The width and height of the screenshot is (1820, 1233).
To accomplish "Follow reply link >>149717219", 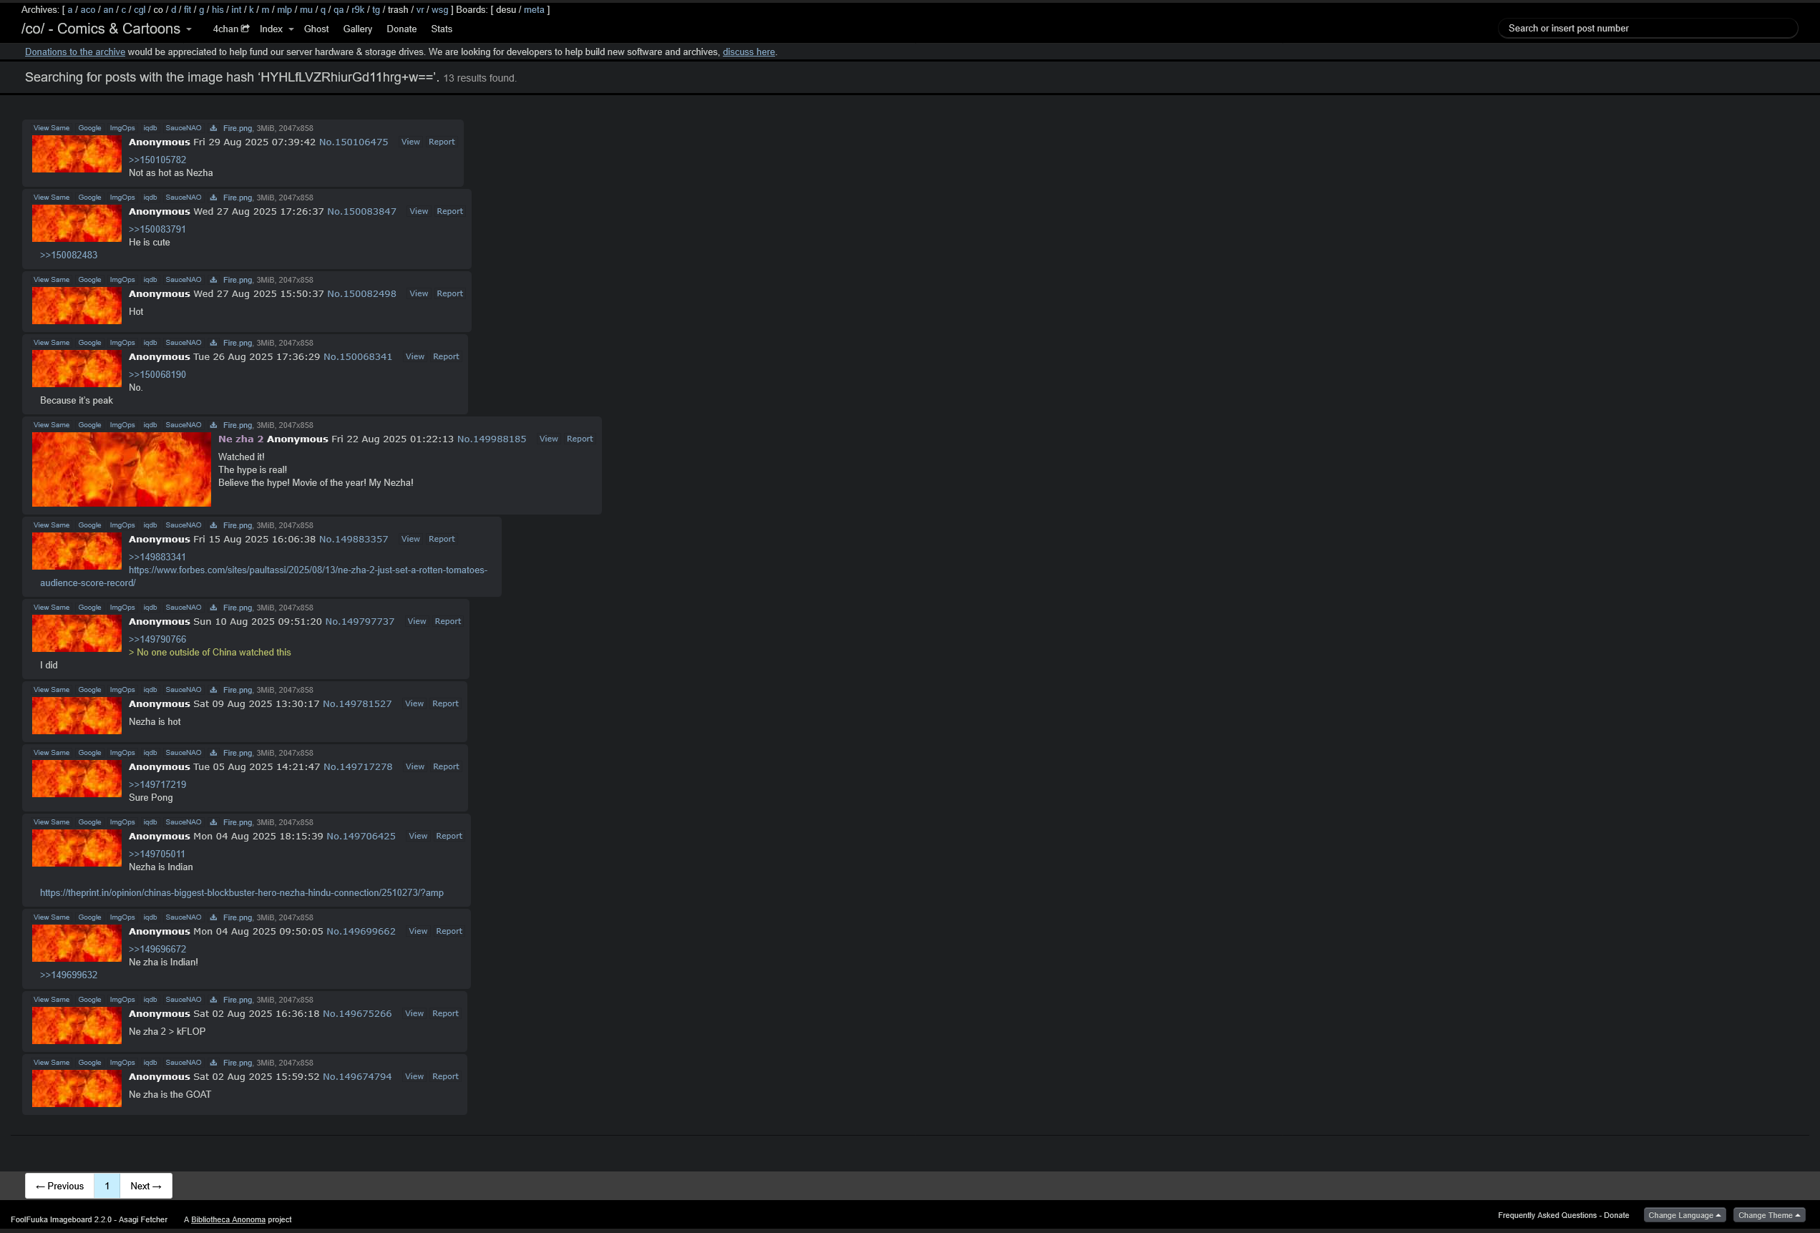I will point(157,784).
